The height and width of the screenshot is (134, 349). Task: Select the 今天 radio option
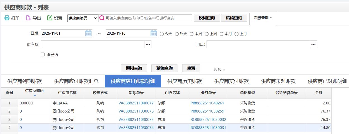tap(162, 34)
